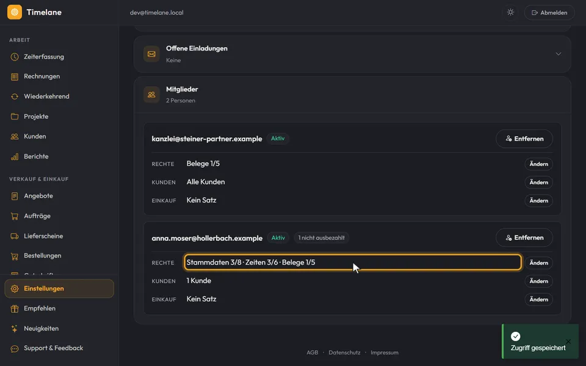This screenshot has height=366, width=586.
Task: Click the 'Belege 1/5' value for kanzlei
Action: click(203, 163)
